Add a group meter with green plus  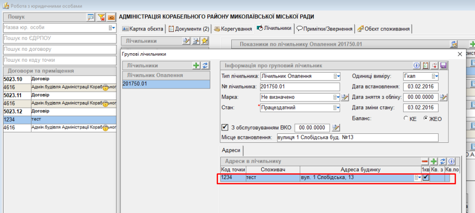pos(196,65)
